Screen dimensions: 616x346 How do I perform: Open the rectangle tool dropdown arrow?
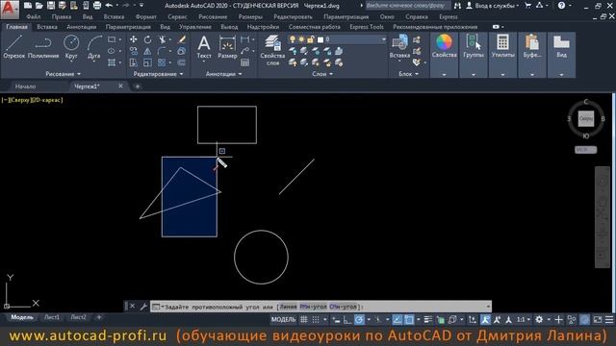[x=120, y=39]
